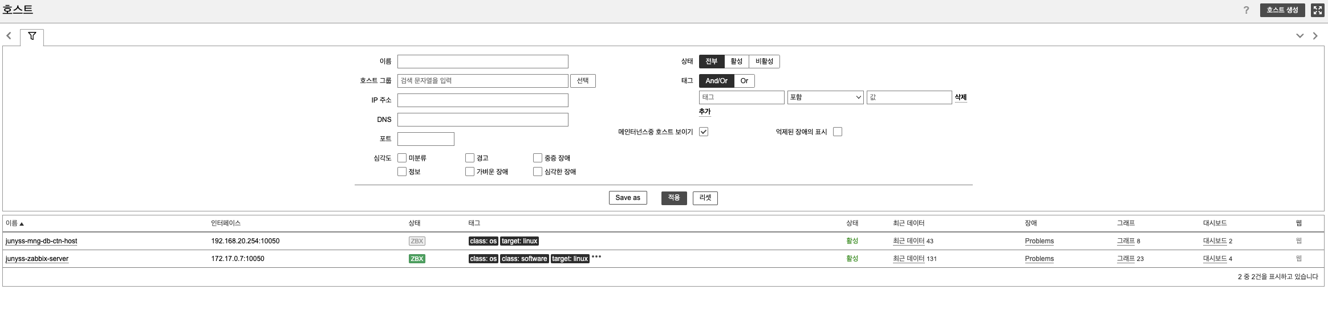Expand the filter tabs dropdown chevron
The image size is (1328, 310).
tap(1300, 36)
